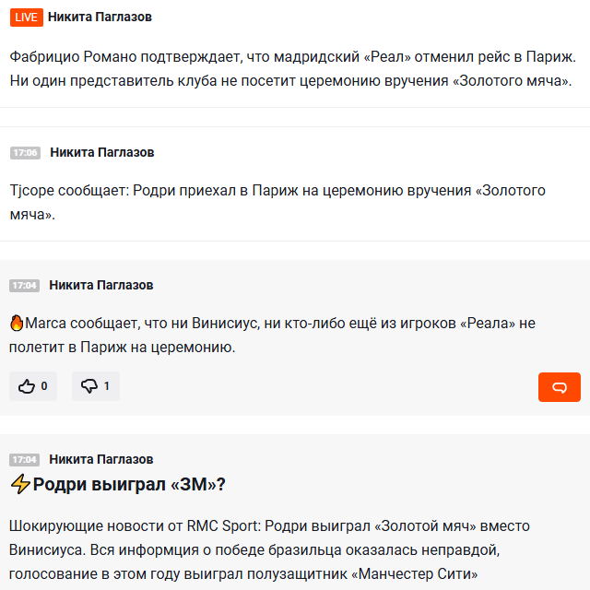Click the Marca post text about Vinicius
590x590 pixels.
(x=272, y=336)
